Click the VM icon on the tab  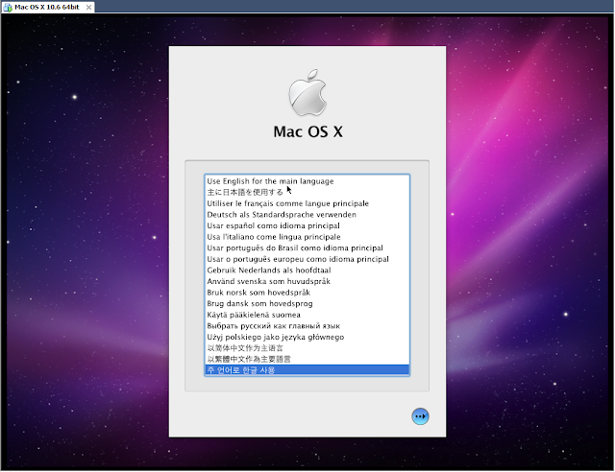click(8, 7)
